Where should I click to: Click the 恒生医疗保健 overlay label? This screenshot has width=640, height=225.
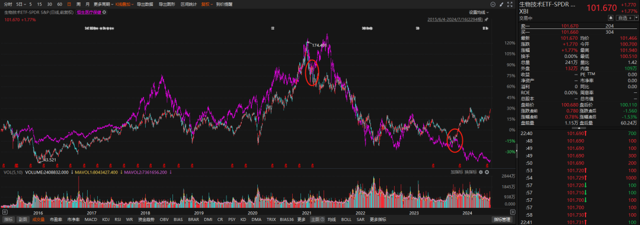(88, 12)
